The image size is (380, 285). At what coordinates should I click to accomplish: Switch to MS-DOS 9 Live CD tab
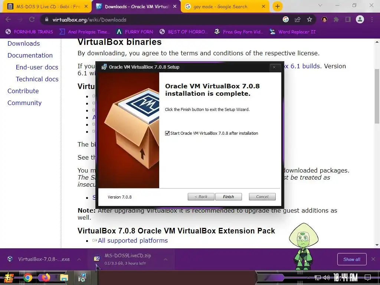click(47, 7)
